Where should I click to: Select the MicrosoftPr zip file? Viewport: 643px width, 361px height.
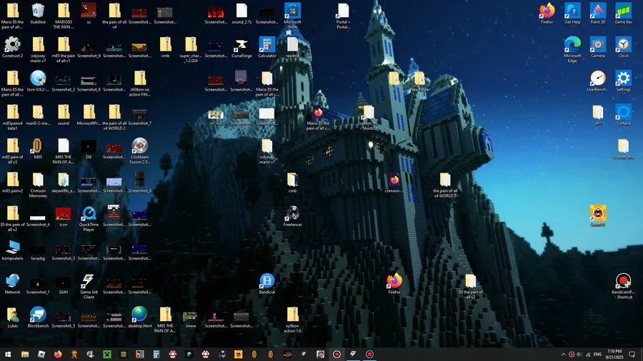point(89,112)
